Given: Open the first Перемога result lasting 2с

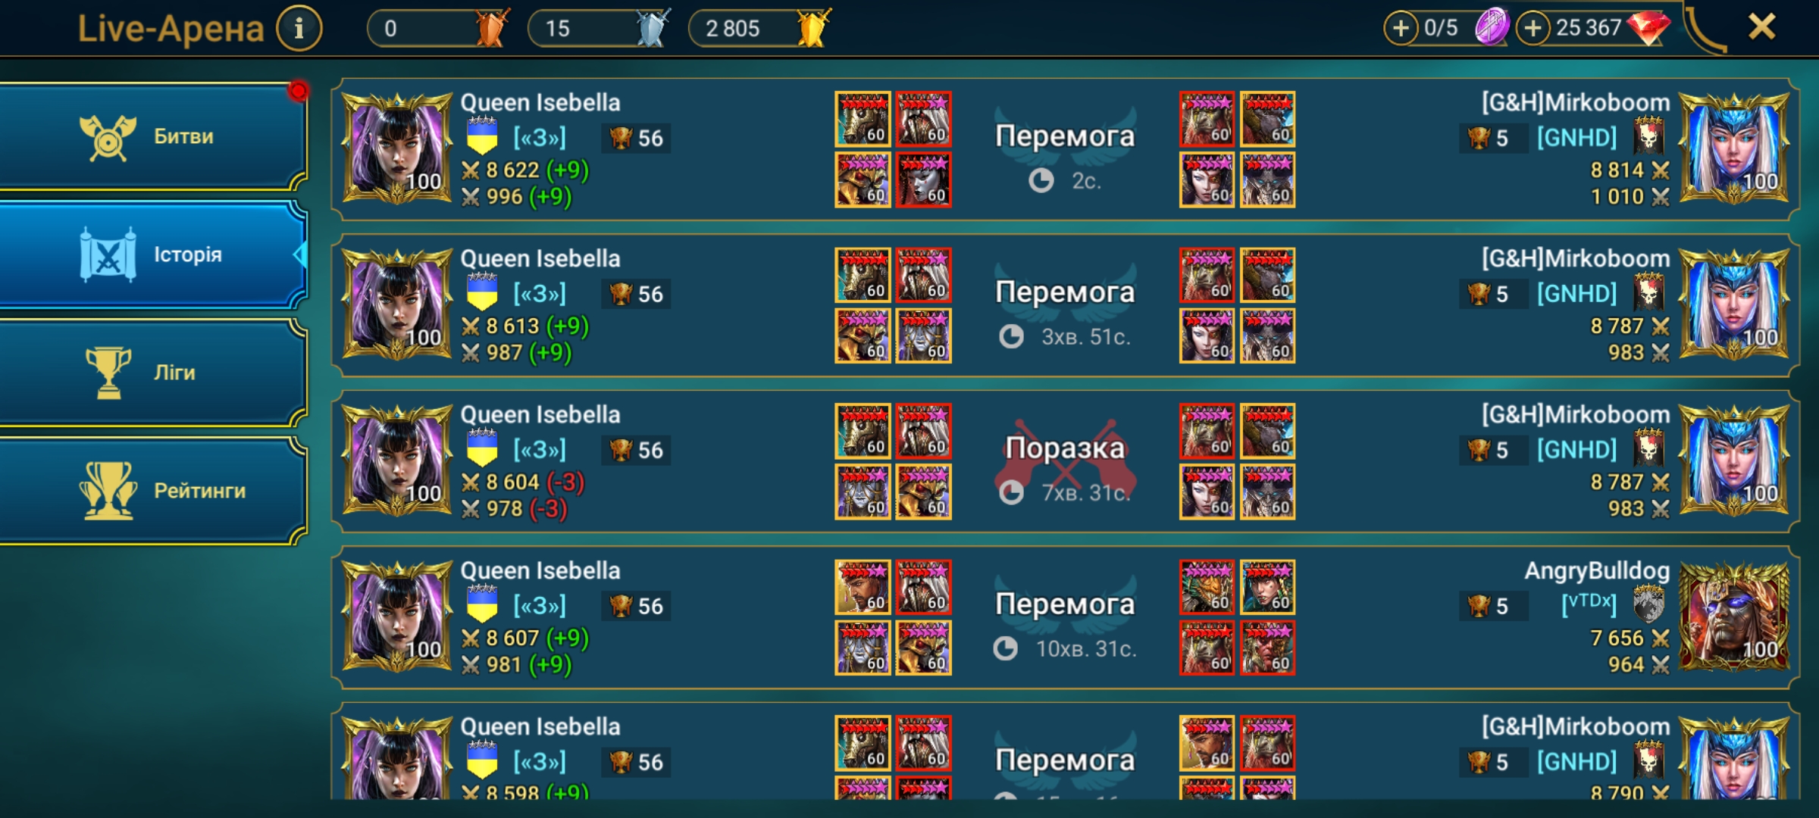Looking at the screenshot, I should (x=1065, y=148).
